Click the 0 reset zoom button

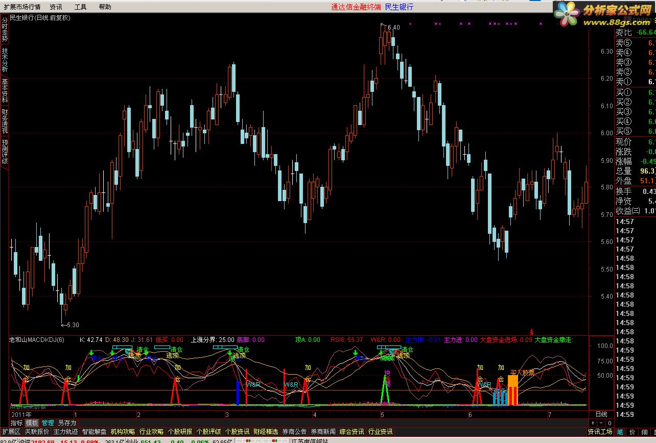coord(609,423)
